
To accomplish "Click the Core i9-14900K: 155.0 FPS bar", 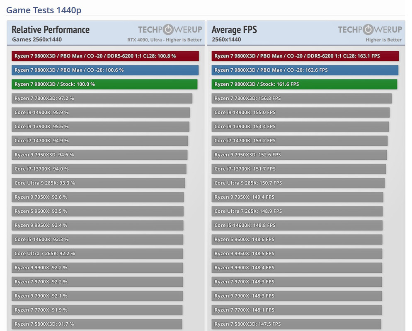I will click(x=301, y=113).
